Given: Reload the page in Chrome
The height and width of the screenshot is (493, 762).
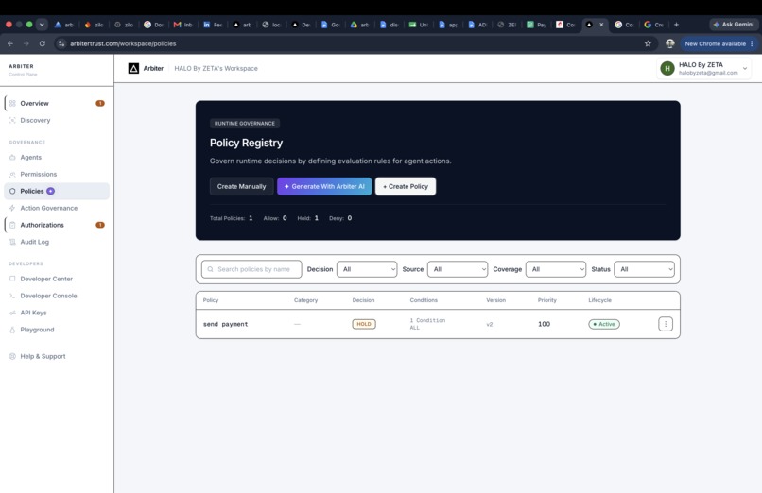Looking at the screenshot, I should tap(43, 43).
